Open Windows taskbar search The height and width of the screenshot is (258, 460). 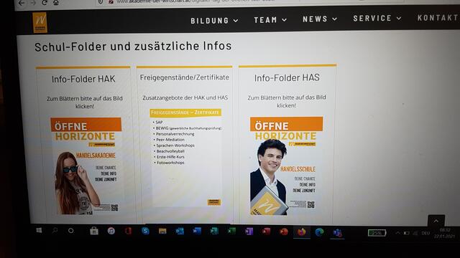55,231
